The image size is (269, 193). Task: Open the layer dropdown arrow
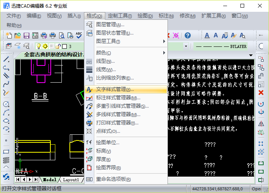(186, 46)
